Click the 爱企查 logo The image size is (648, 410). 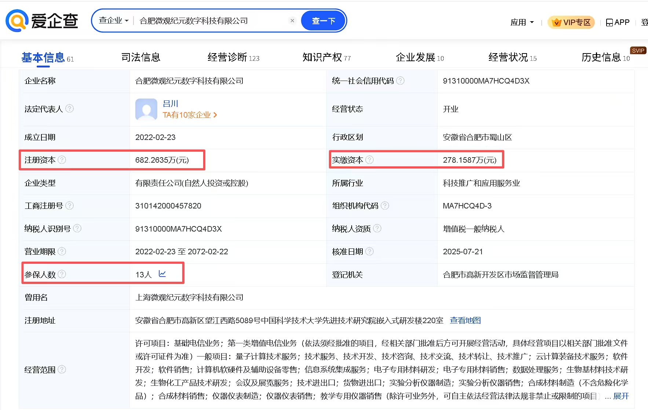click(x=42, y=21)
